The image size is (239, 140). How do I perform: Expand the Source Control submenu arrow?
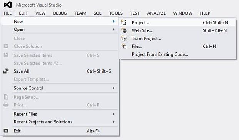114,88
